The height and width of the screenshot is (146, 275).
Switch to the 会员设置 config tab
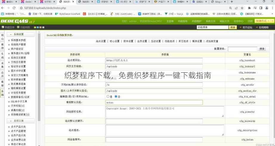(x=142, y=41)
